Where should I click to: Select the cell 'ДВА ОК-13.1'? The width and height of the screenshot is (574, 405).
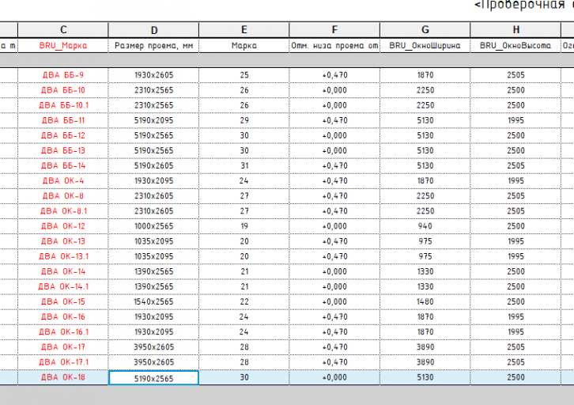(63, 256)
